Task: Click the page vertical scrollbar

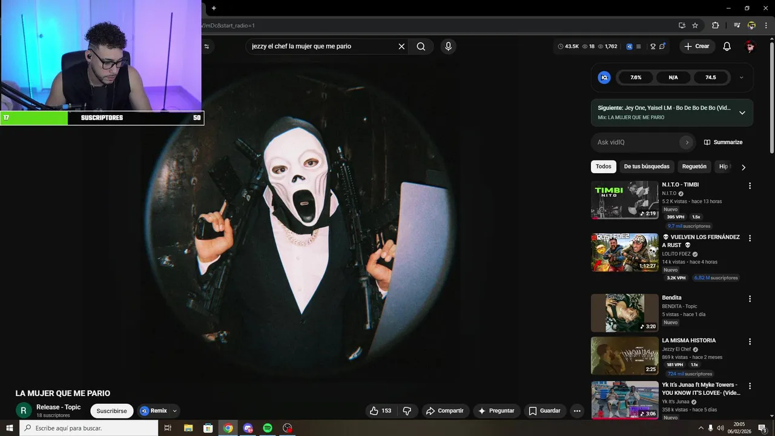Action: pyautogui.click(x=771, y=97)
